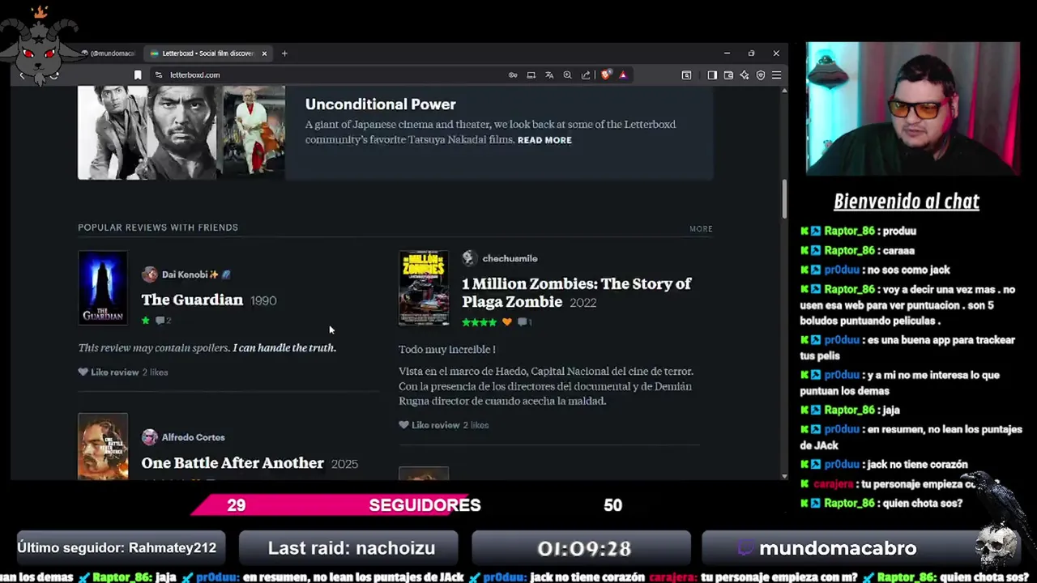The image size is (1037, 583).
Task: Open READ MORE link for Unconditional Power
Action: tap(544, 140)
